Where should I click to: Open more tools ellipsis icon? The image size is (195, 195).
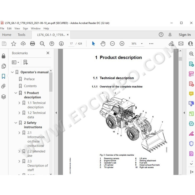[151, 44]
